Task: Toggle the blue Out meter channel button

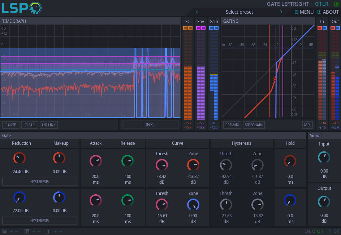Action: point(337,28)
